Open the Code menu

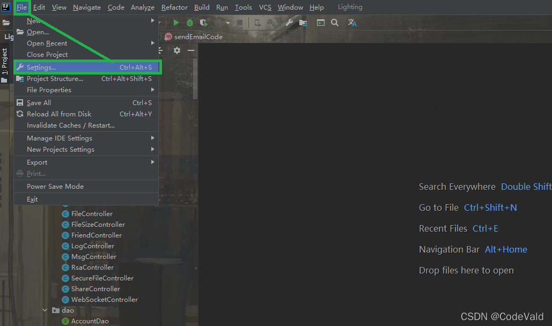click(x=116, y=8)
